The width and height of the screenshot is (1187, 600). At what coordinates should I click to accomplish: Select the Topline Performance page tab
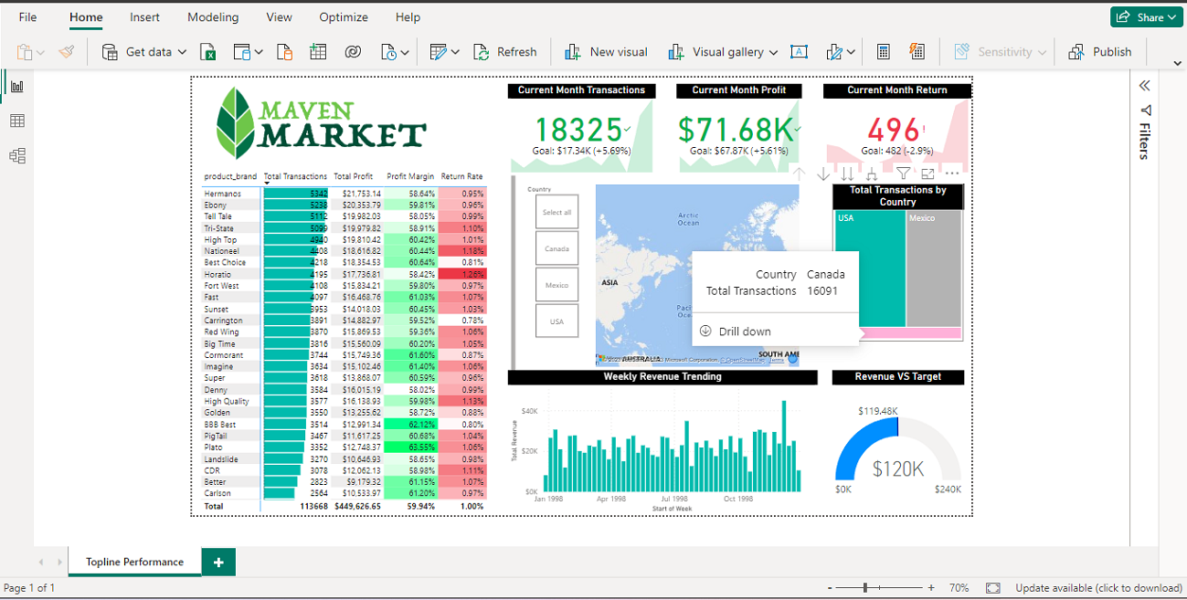(133, 562)
